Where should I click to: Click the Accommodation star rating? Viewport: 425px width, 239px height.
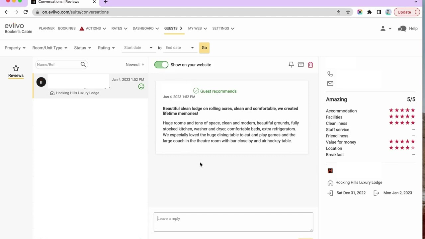[402, 111]
